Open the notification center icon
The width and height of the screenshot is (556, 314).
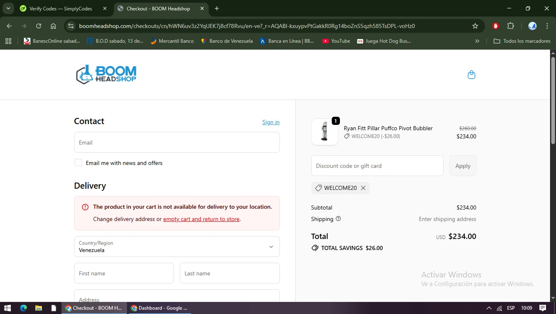click(x=543, y=308)
